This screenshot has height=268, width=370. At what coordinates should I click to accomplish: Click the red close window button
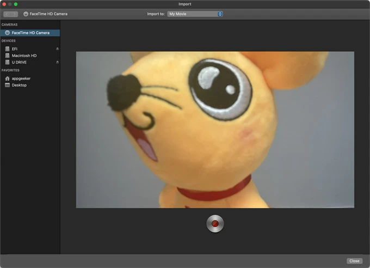click(4, 4)
